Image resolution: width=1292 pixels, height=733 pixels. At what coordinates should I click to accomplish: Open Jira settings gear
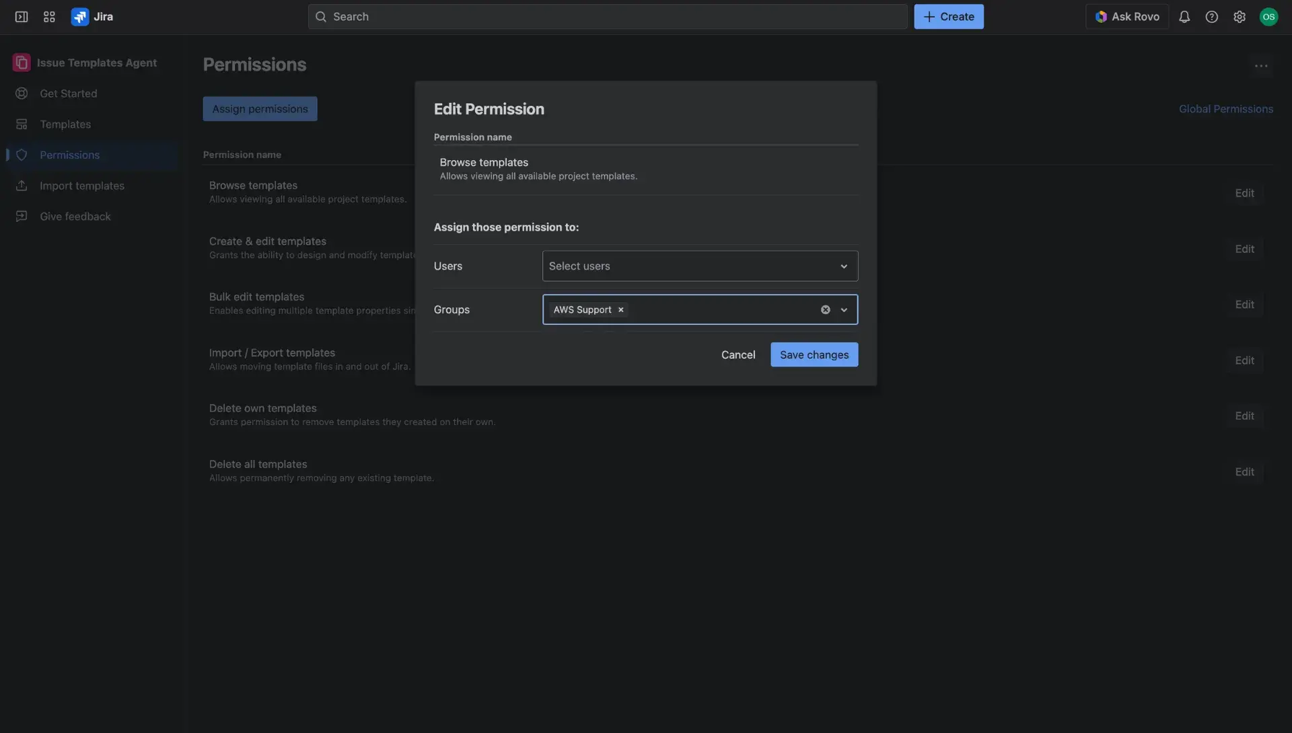coord(1240,16)
